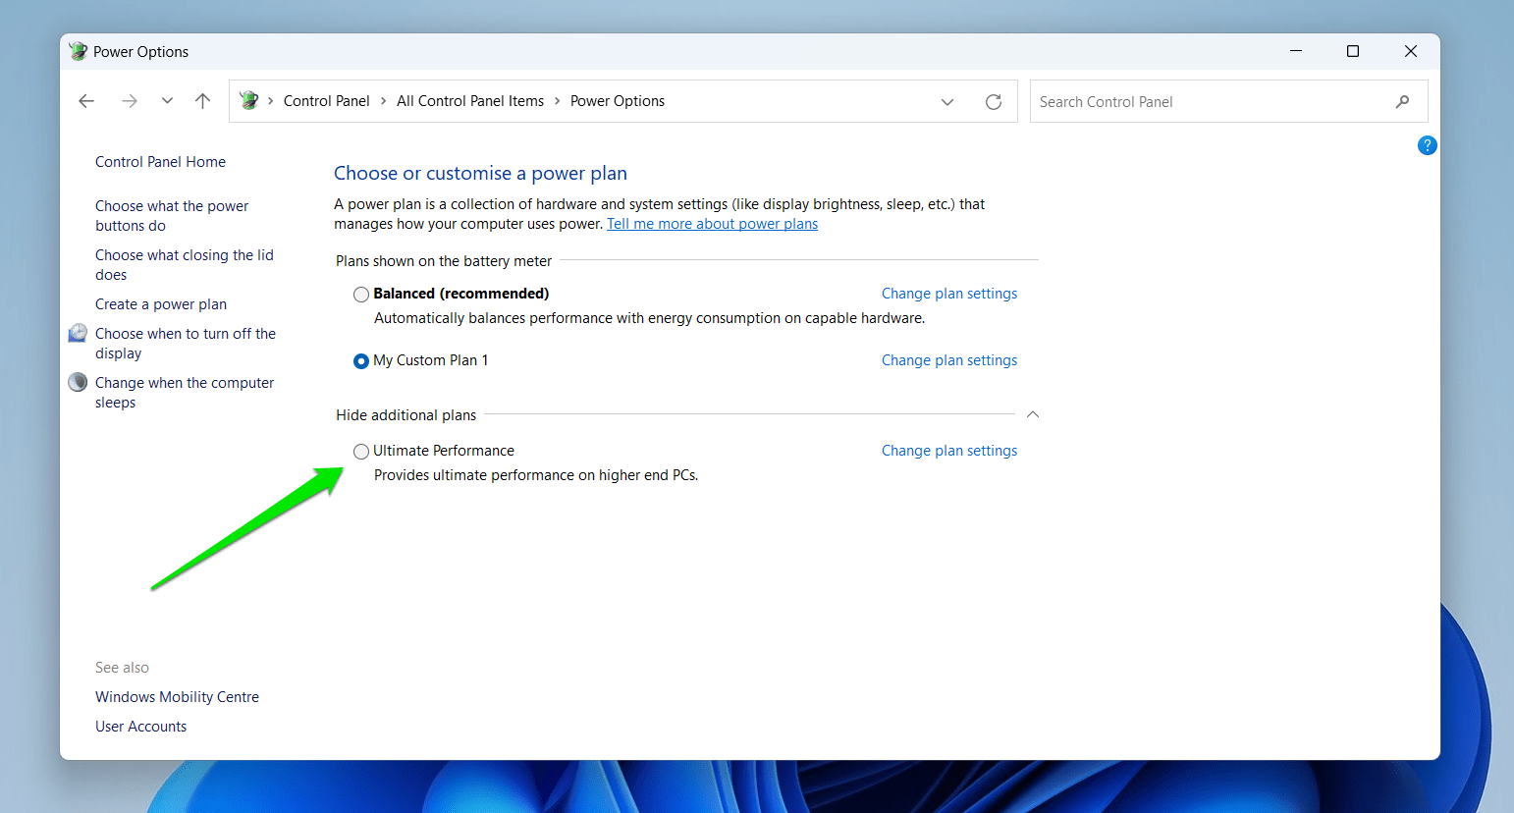
Task: Refresh the Power Options page
Action: click(993, 102)
